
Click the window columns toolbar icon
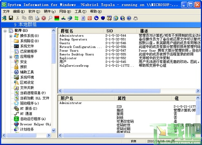[x=109, y=18]
